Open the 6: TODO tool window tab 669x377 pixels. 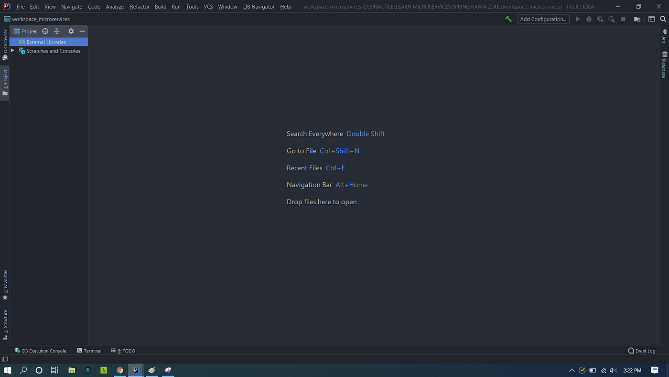pos(123,351)
